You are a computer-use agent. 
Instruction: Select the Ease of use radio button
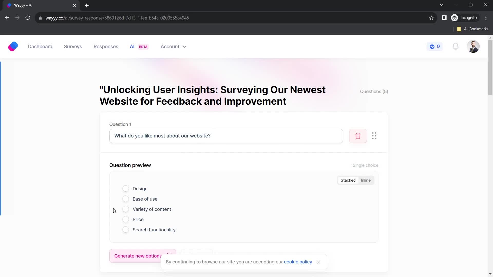pos(126,199)
